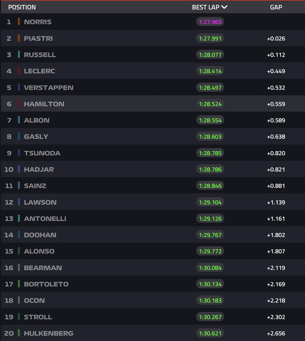Select driver name VERSTAPPEN
Viewport: 305px width, 341px height.
48,88
